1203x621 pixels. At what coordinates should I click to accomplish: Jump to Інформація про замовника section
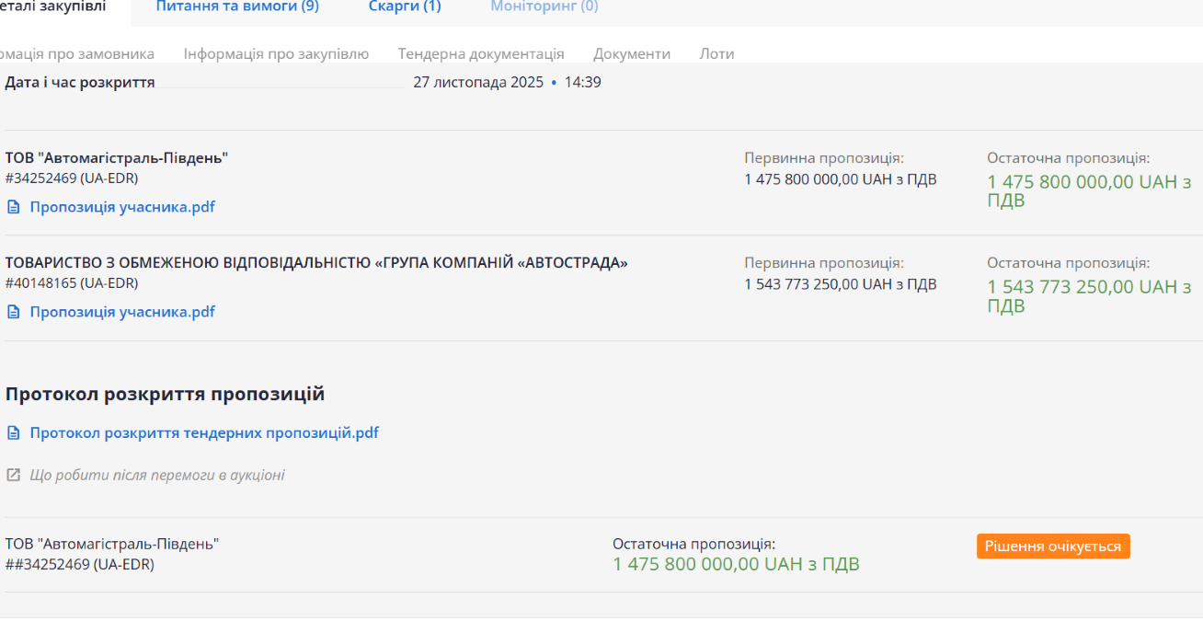pos(74,54)
